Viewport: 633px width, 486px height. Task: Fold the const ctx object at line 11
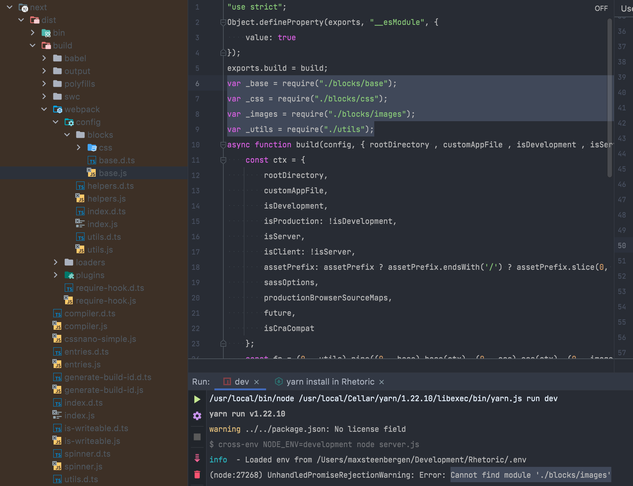(x=223, y=160)
